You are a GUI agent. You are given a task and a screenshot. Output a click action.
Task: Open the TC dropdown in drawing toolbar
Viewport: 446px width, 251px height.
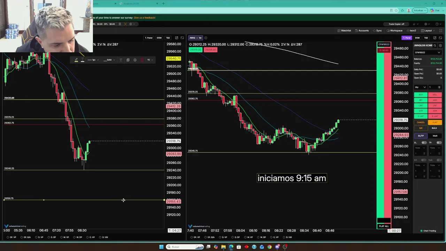point(150,60)
